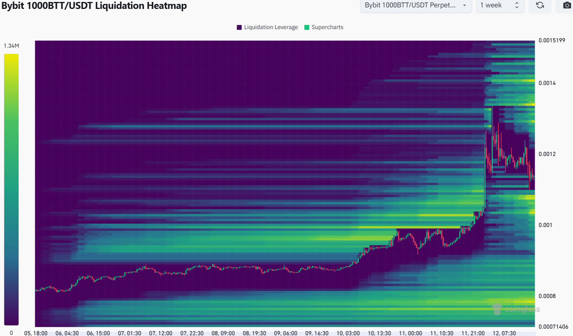This screenshot has height=336, width=573.
Task: Click the 11, 21:00 time axis label
Action: coord(473,333)
